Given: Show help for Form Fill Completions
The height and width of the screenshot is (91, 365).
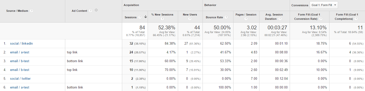Looking at the screenshot, I should (x=356, y=19).
